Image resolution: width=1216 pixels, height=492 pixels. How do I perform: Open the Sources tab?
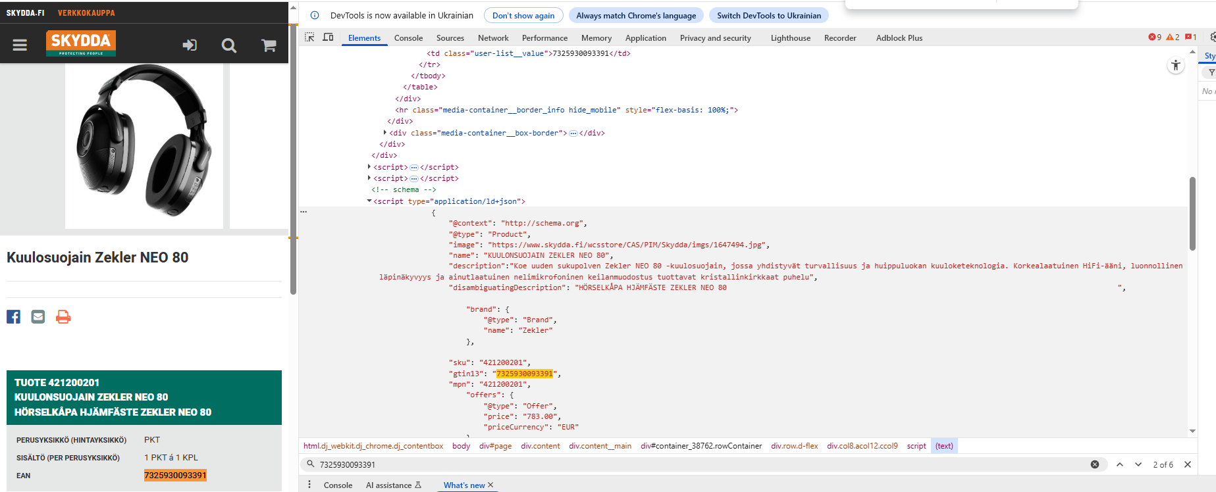tap(450, 38)
